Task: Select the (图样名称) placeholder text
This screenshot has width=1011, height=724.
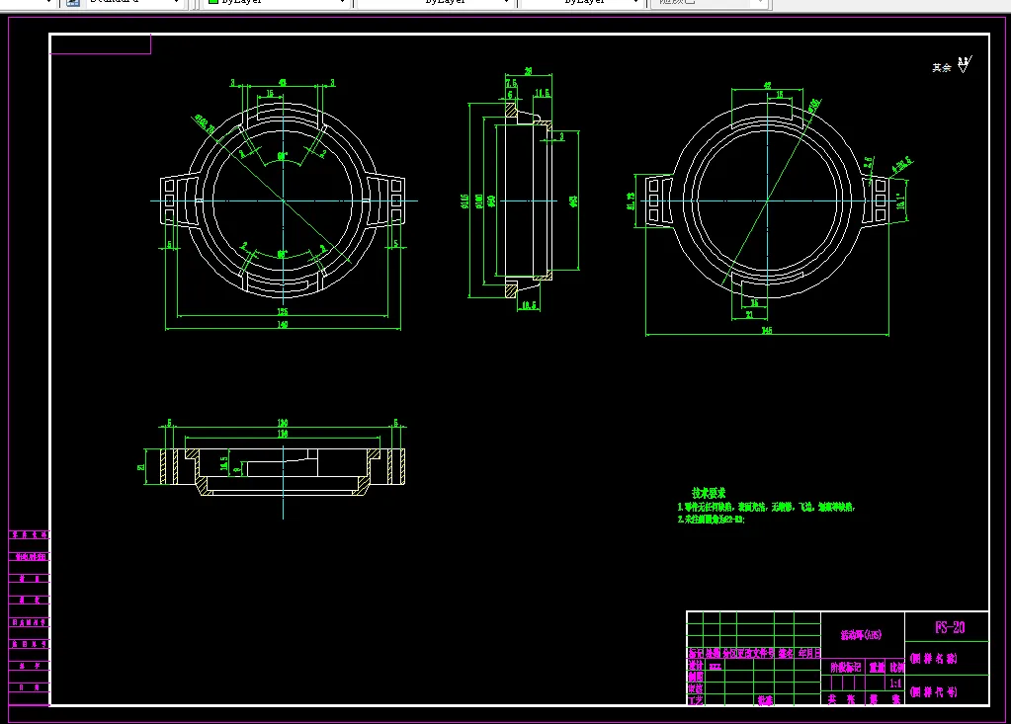Action: click(x=934, y=658)
